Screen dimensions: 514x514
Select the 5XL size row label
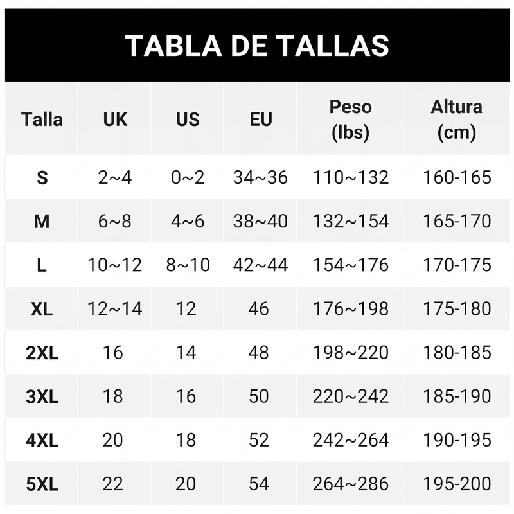coord(42,484)
